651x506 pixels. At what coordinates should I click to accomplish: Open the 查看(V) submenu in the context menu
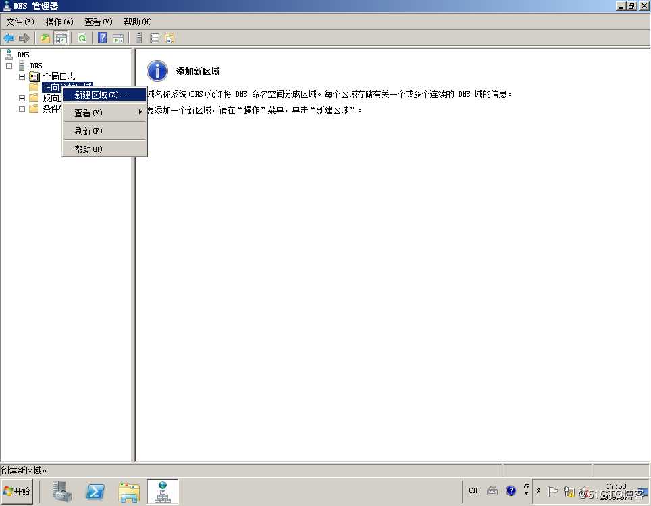tap(105, 113)
